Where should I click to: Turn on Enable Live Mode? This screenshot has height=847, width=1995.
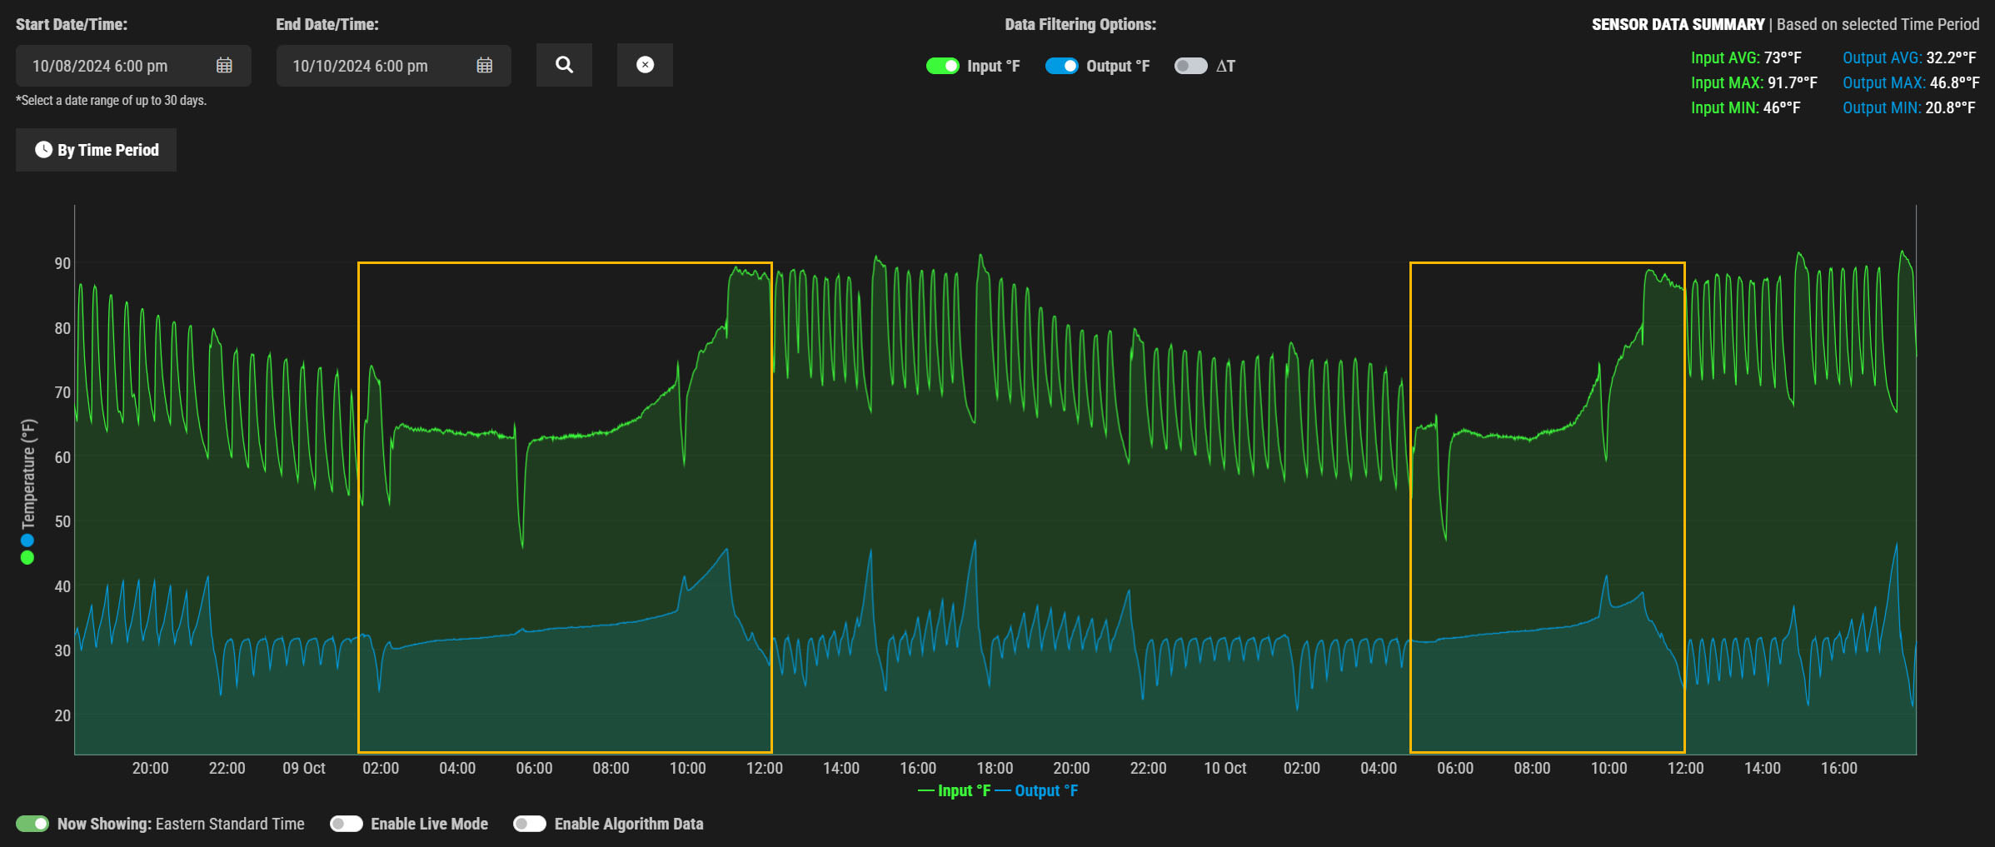346,824
